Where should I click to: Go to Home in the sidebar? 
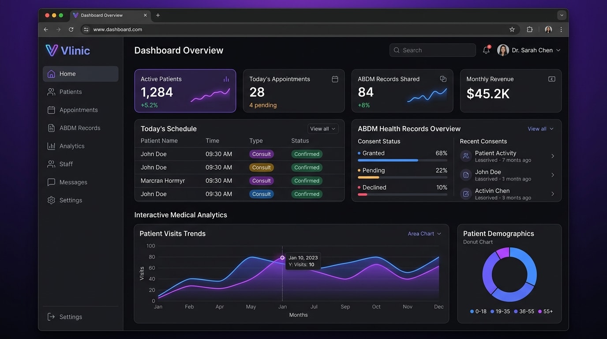click(81, 74)
